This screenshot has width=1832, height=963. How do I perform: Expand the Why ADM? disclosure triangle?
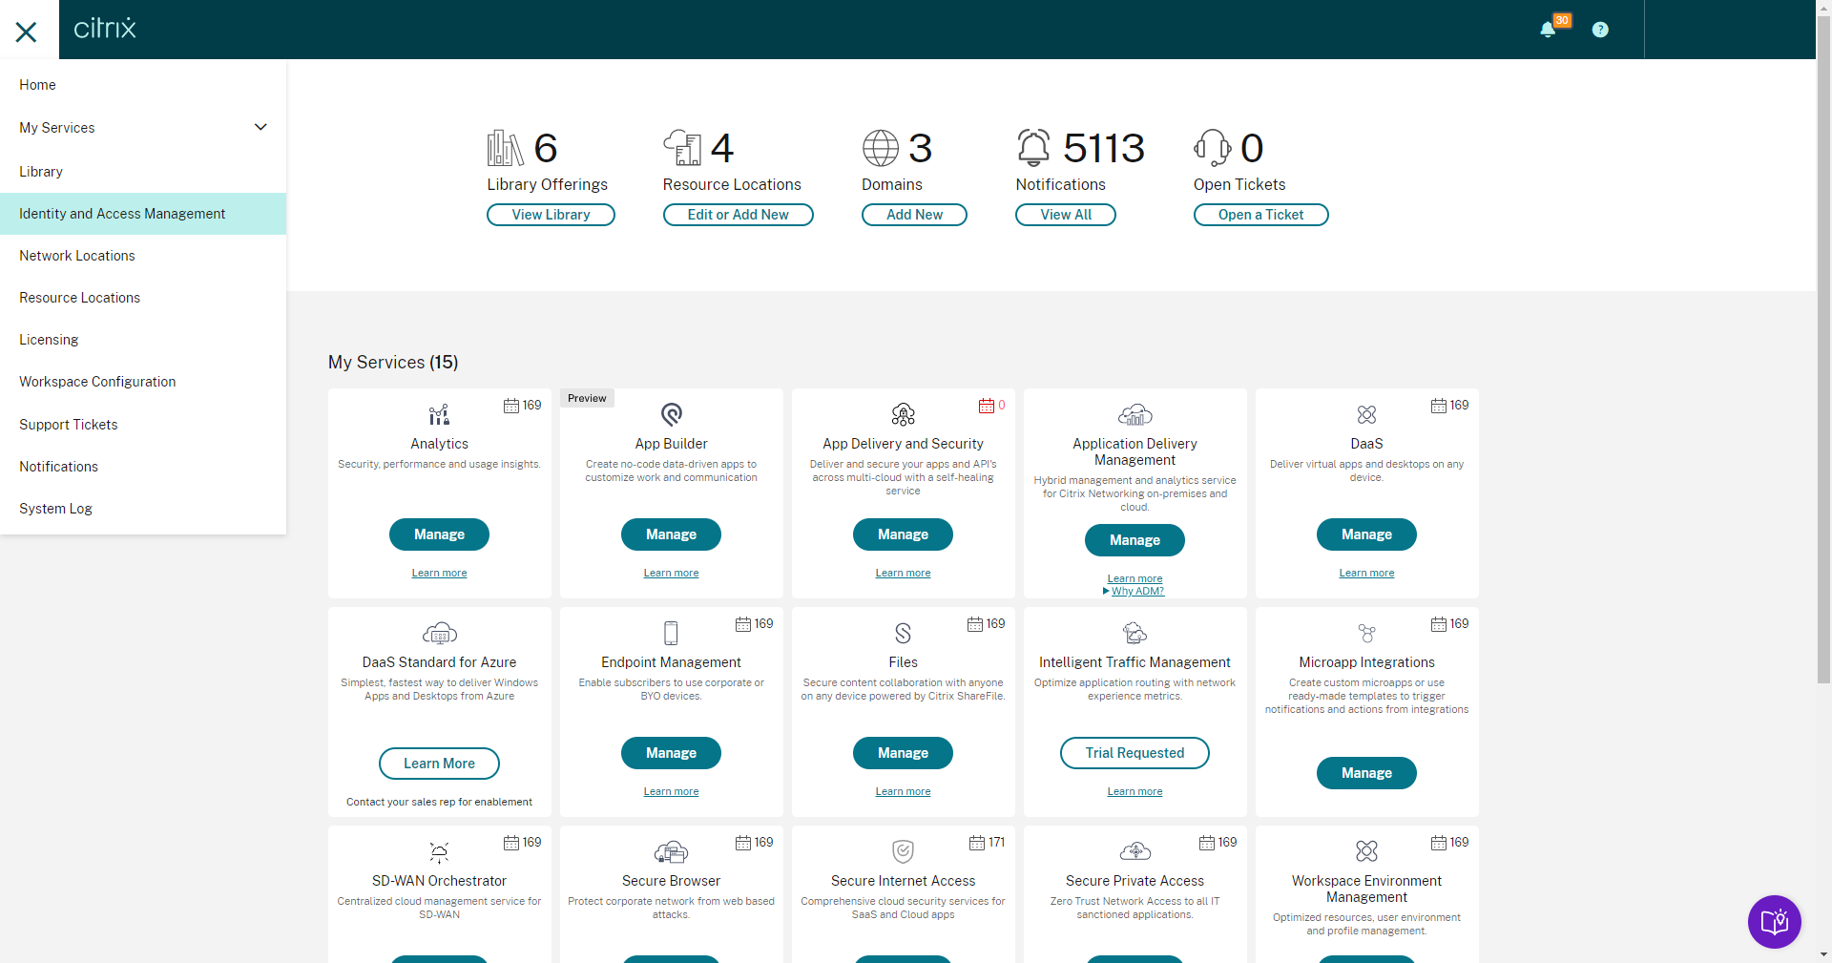click(x=1106, y=592)
